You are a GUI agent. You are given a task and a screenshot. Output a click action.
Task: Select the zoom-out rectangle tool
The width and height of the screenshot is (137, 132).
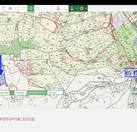pos(24,8)
